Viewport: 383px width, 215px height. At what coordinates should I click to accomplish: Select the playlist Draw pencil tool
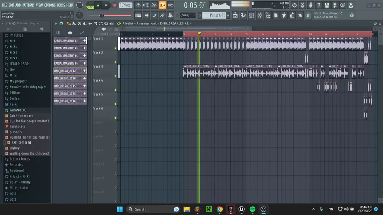pos(69,23)
